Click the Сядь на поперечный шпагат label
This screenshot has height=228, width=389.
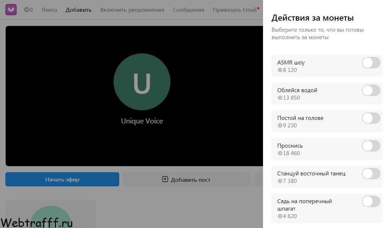[x=305, y=205]
